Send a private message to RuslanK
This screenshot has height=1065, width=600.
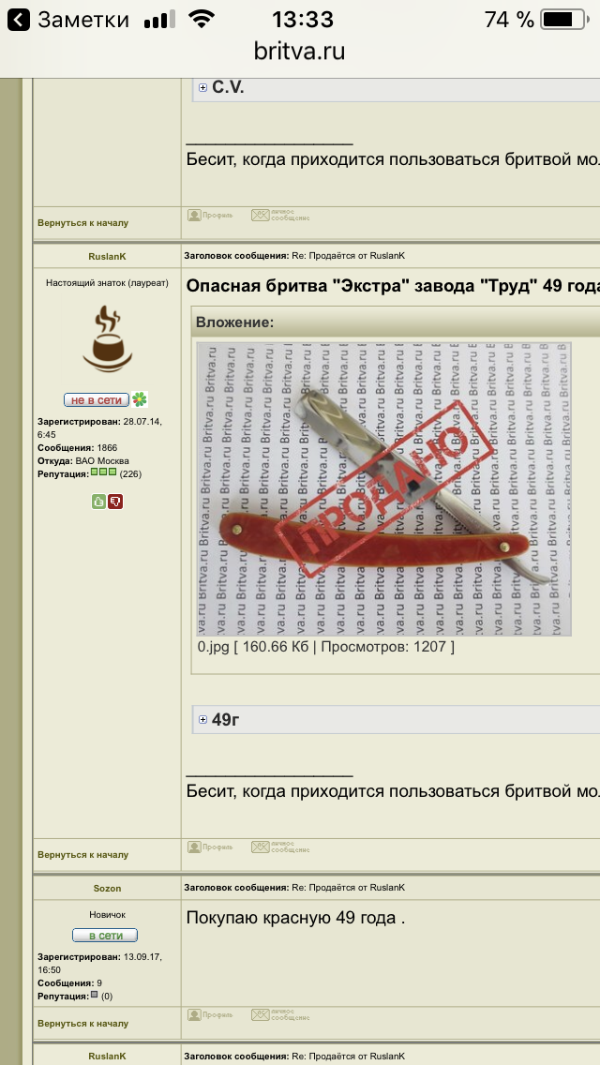click(x=280, y=847)
